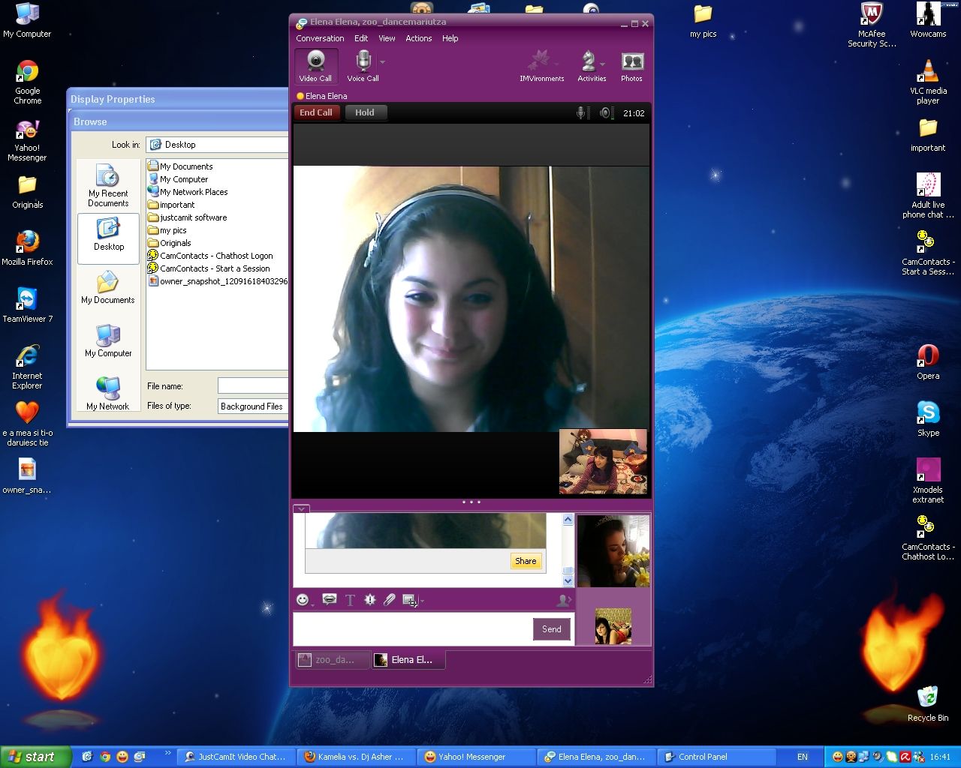Switch to Control Panel taskbar button
The width and height of the screenshot is (961, 768).
pyautogui.click(x=717, y=757)
